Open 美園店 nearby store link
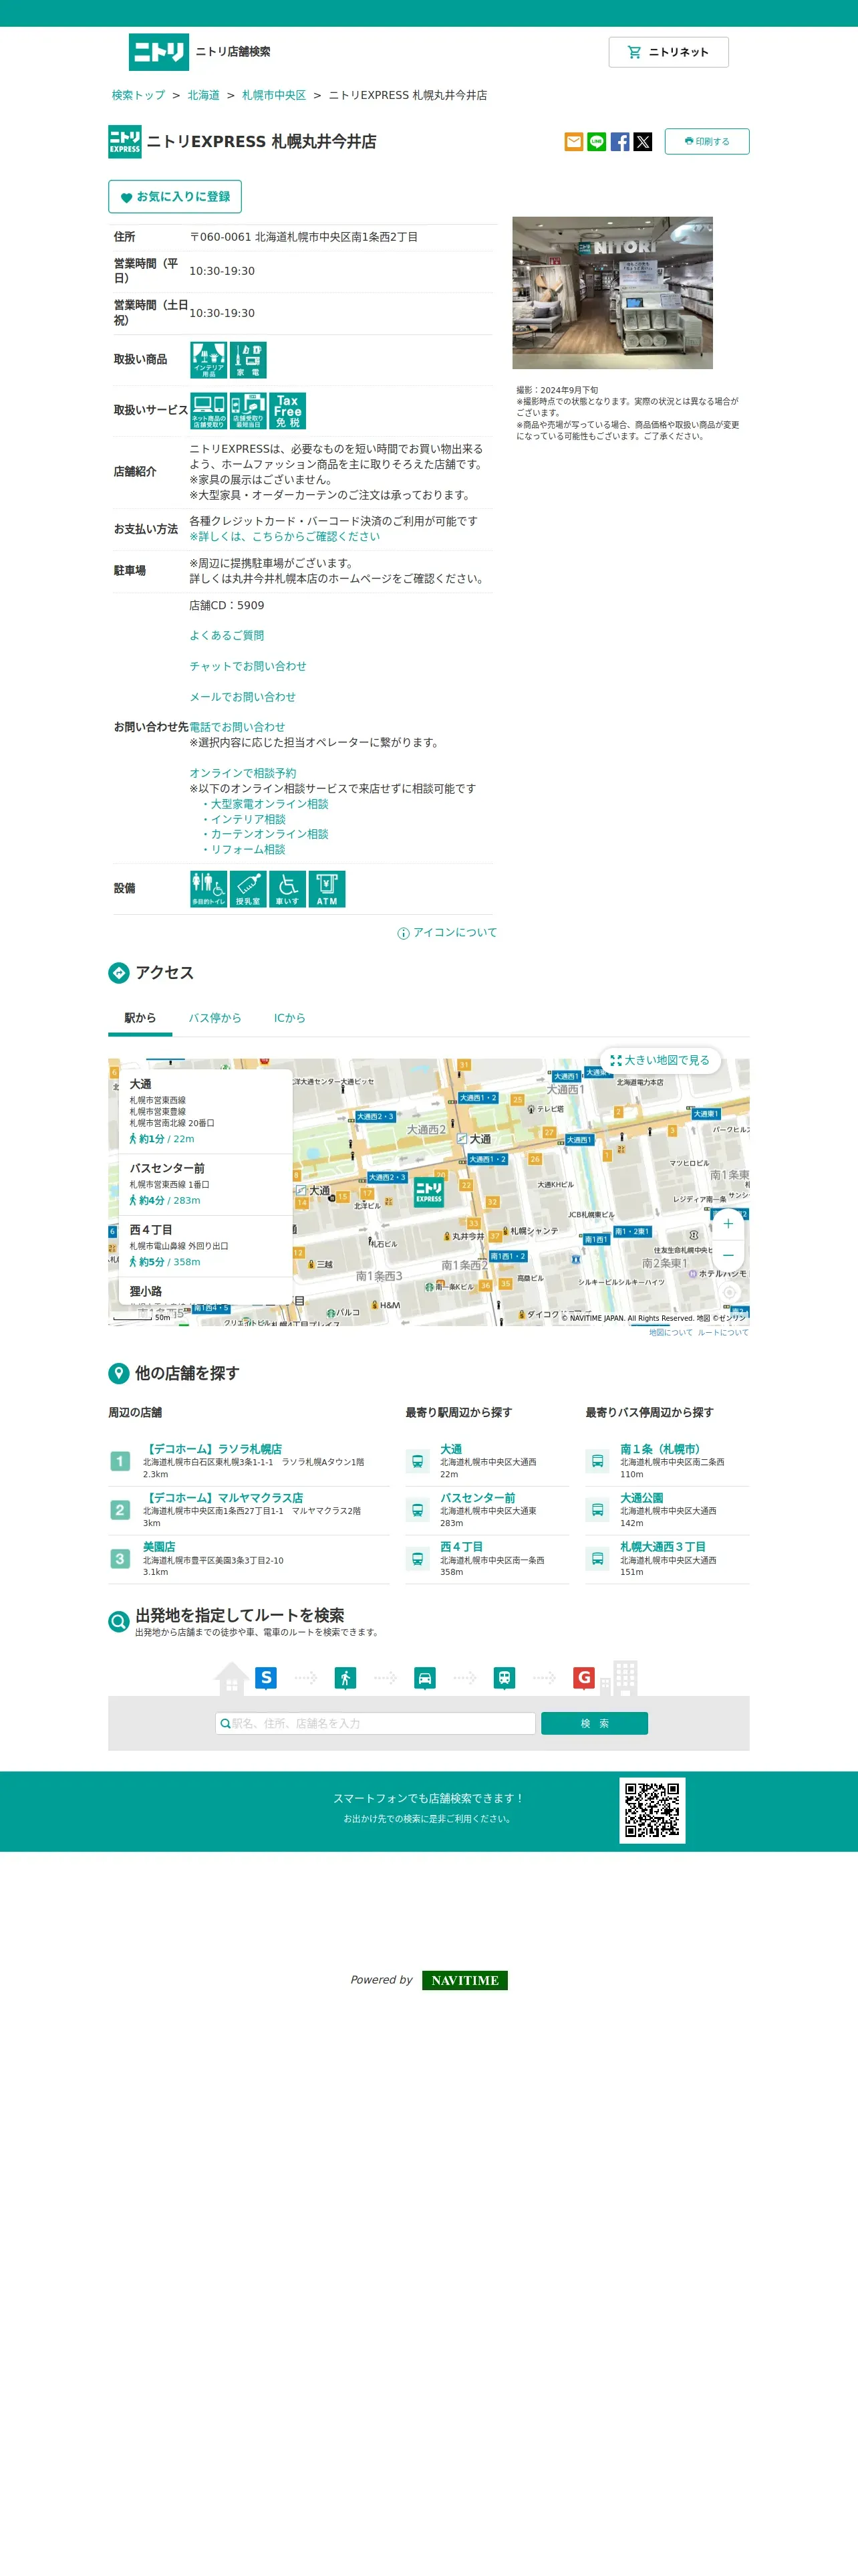The width and height of the screenshot is (858, 2576). click(x=159, y=1547)
